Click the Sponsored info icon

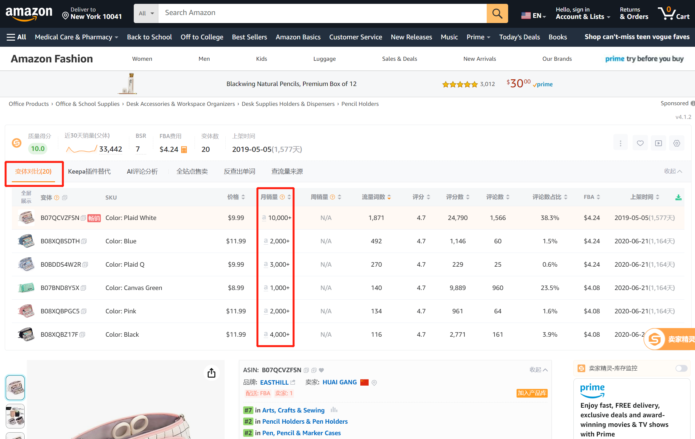[692, 103]
